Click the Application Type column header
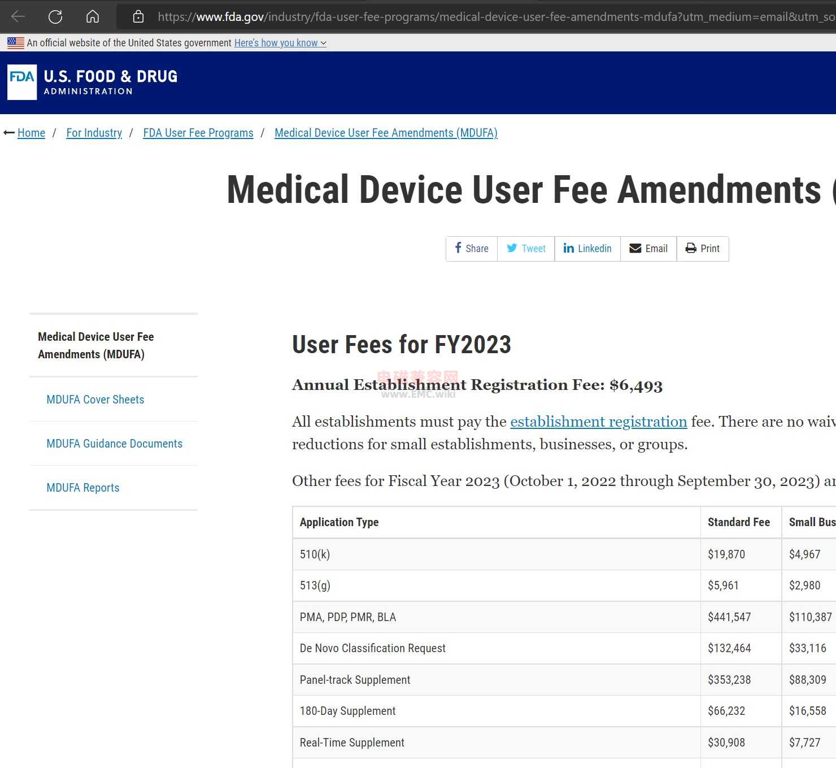Viewport: 836px width, 768px height. tap(339, 522)
